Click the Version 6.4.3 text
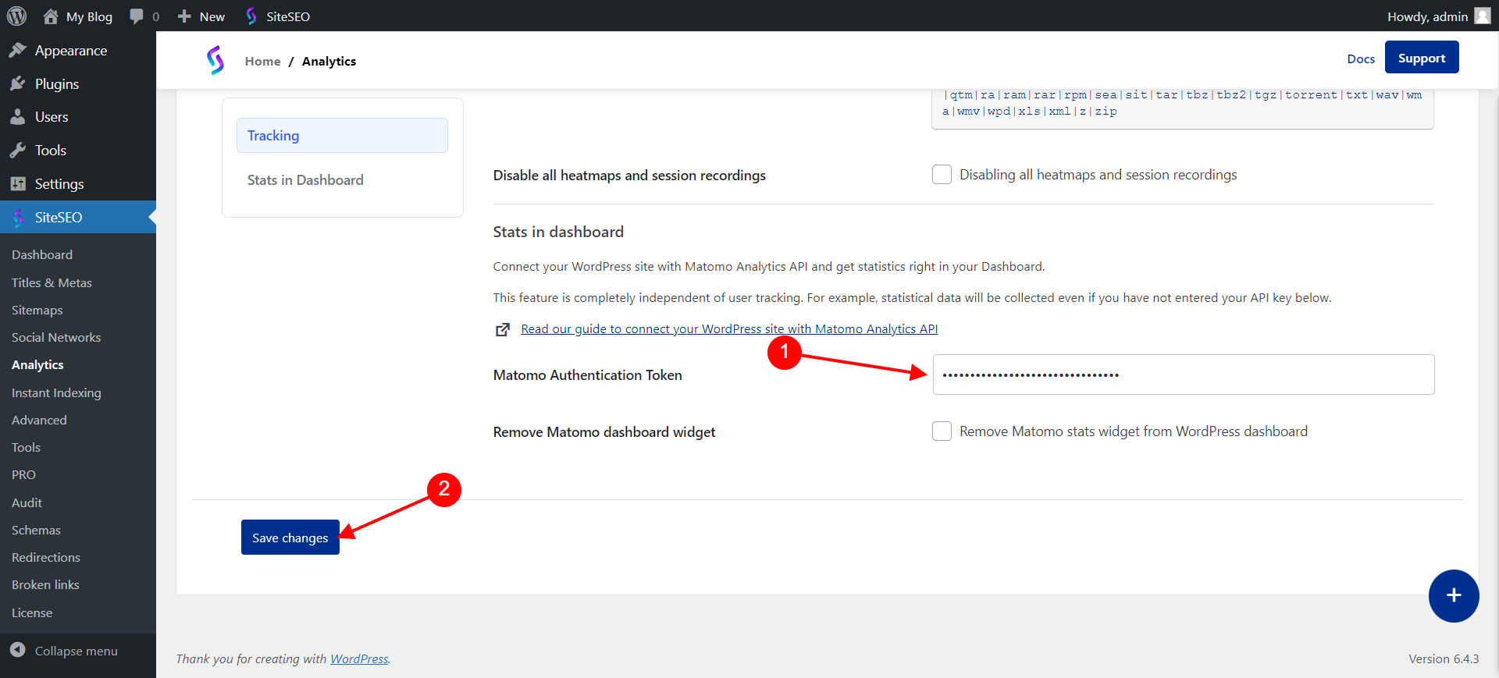This screenshot has height=678, width=1499. (1444, 658)
